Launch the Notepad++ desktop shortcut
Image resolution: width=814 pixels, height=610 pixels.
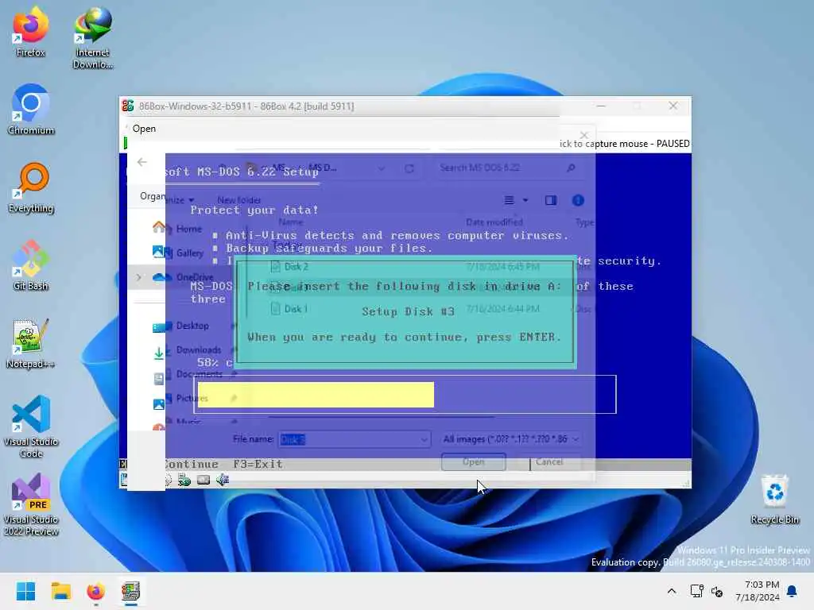pos(31,343)
